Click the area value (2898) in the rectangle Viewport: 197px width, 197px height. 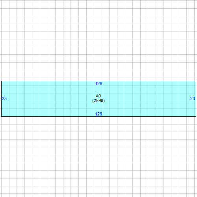click(x=98, y=101)
